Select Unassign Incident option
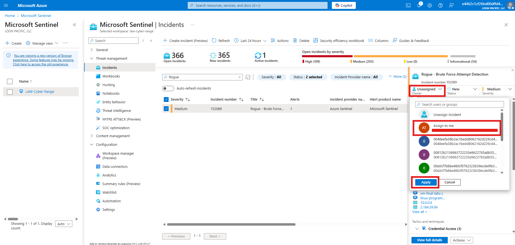515x245 pixels. (457, 115)
